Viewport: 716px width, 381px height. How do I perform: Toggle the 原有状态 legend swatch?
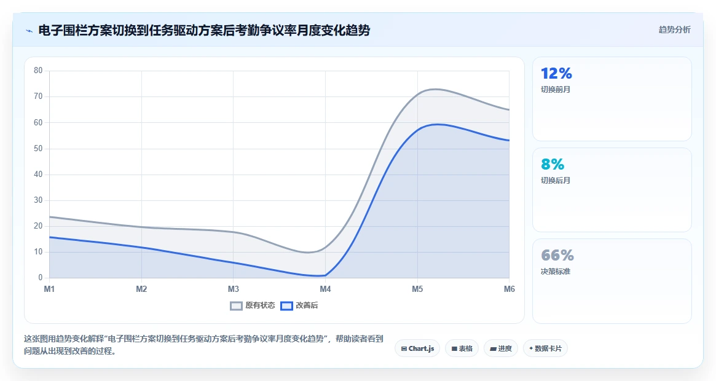pos(236,306)
